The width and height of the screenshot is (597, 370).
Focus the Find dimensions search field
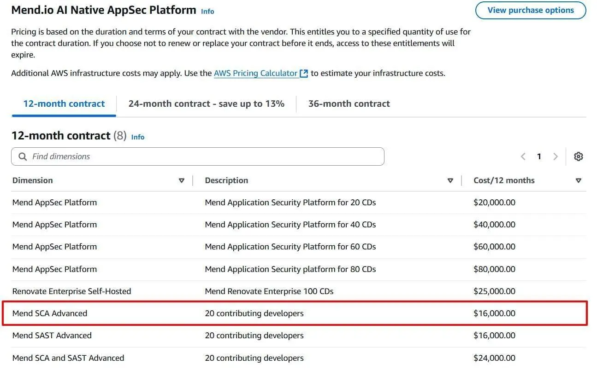pos(197,156)
